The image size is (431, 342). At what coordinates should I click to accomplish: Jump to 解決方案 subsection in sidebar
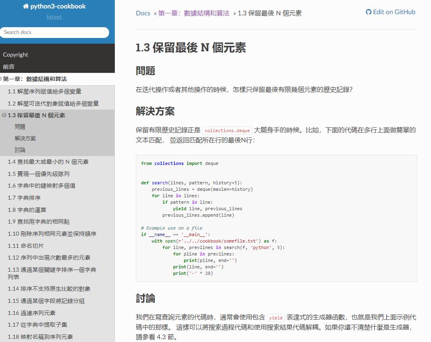click(25, 138)
